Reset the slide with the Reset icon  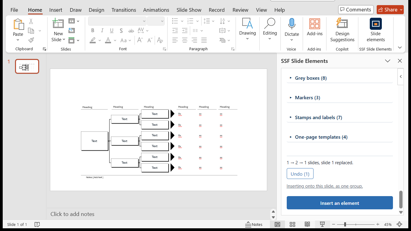(72, 30)
